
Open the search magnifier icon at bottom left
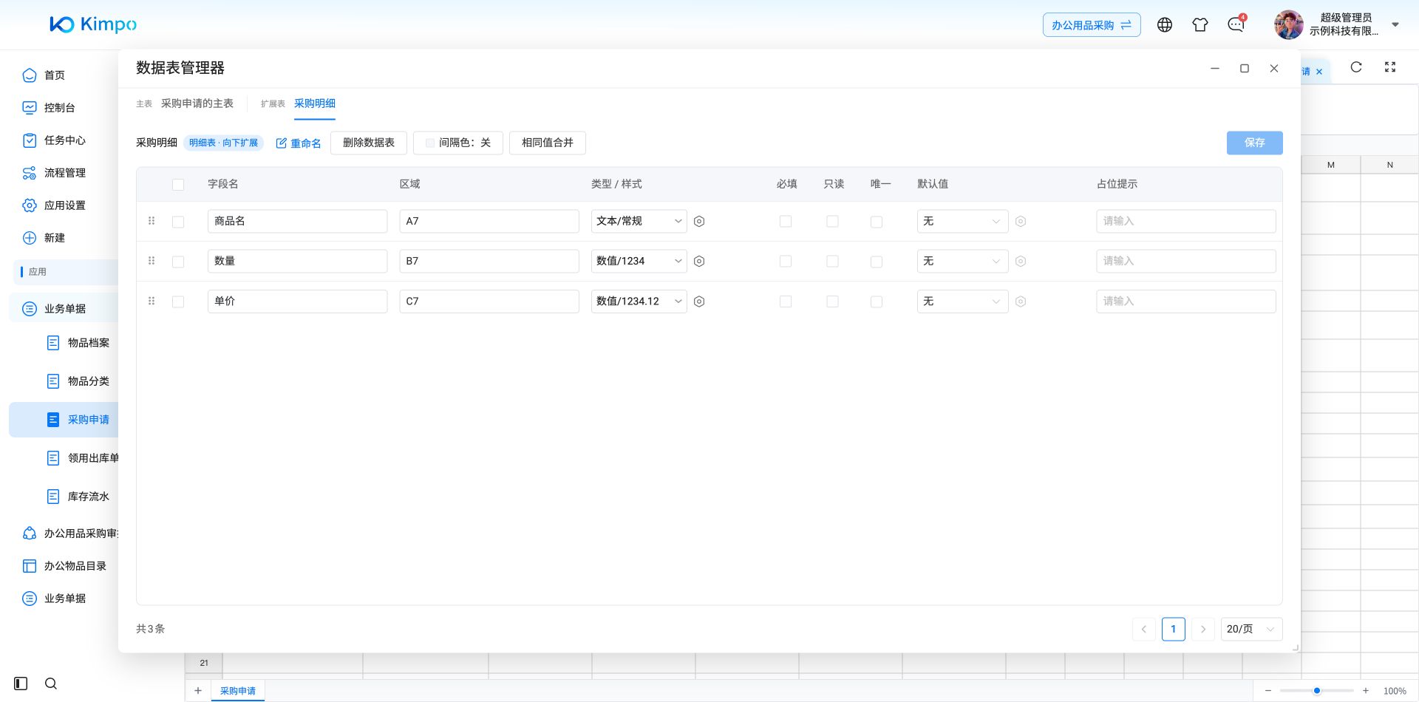click(x=51, y=684)
